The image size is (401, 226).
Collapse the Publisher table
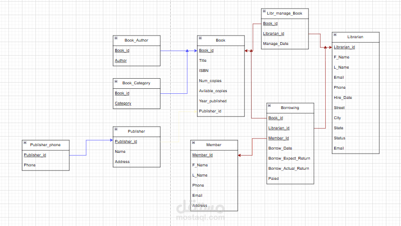116,129
